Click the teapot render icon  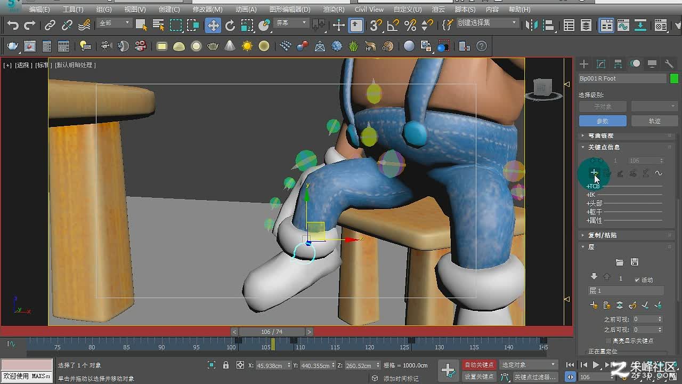[x=12, y=46]
